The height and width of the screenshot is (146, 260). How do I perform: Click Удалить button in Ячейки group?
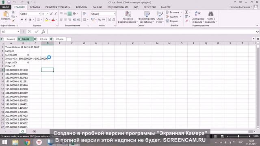point(173,17)
